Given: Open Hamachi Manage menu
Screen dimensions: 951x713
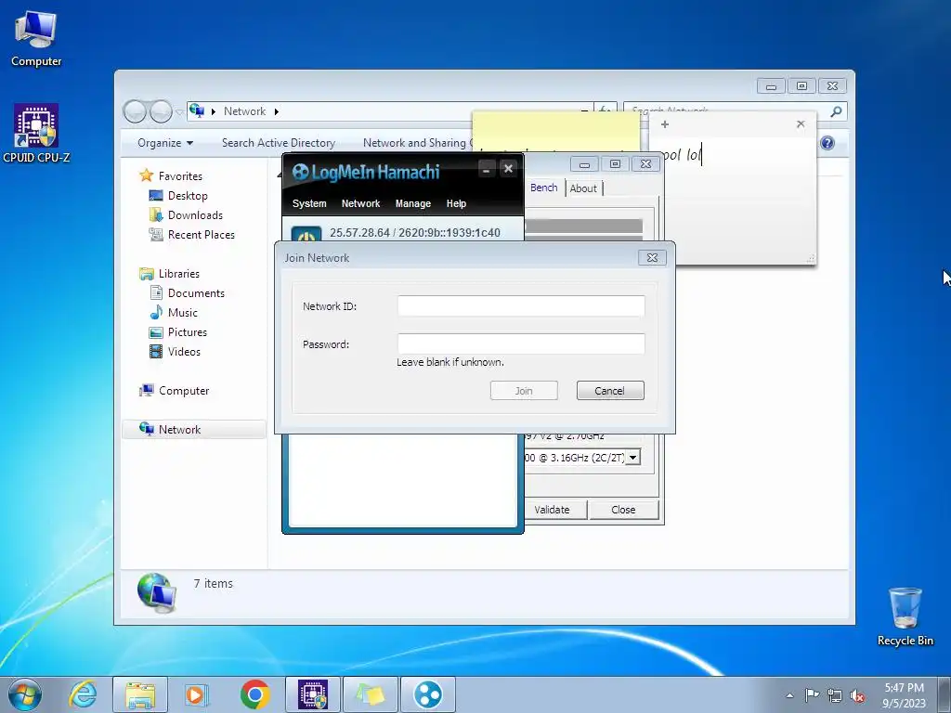Looking at the screenshot, I should pyautogui.click(x=413, y=203).
